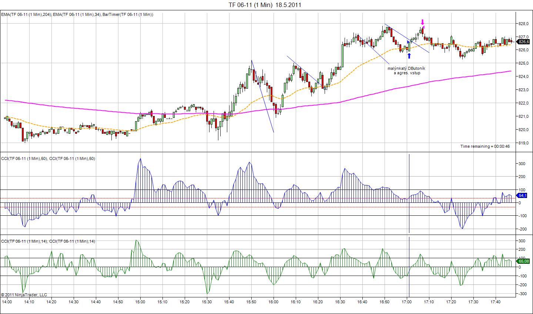Click the 17:20 time axis label

451,302
